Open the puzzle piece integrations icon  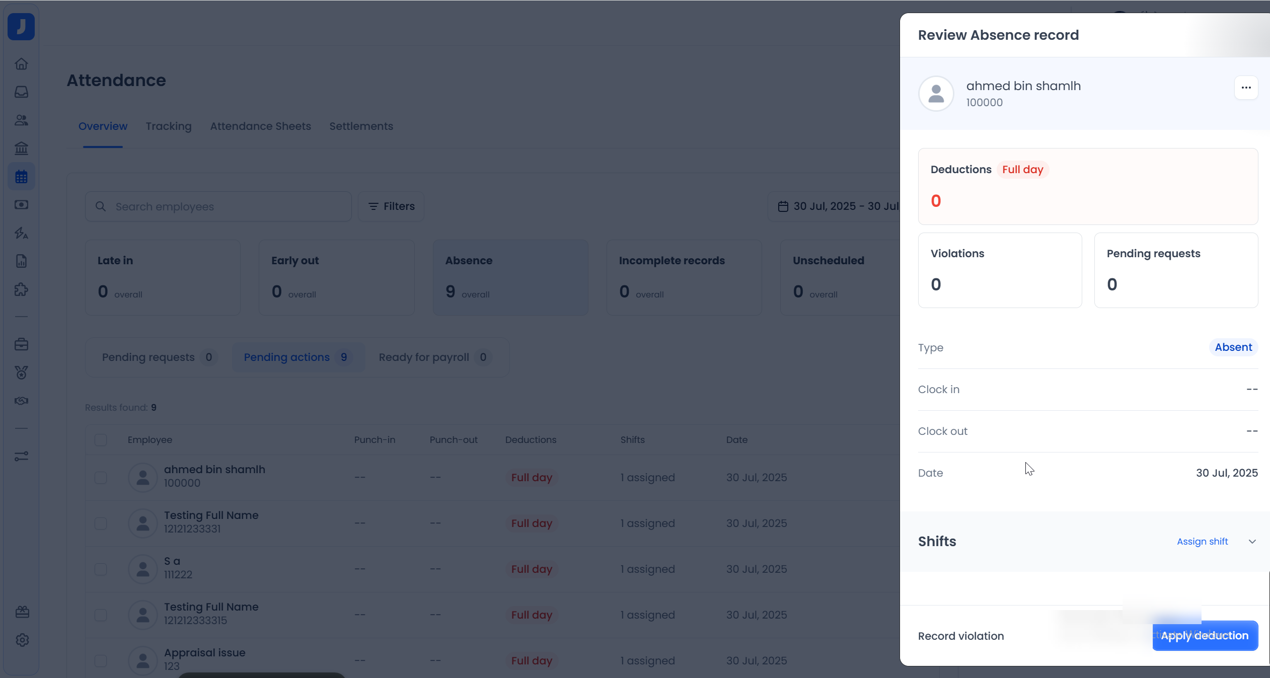point(21,289)
